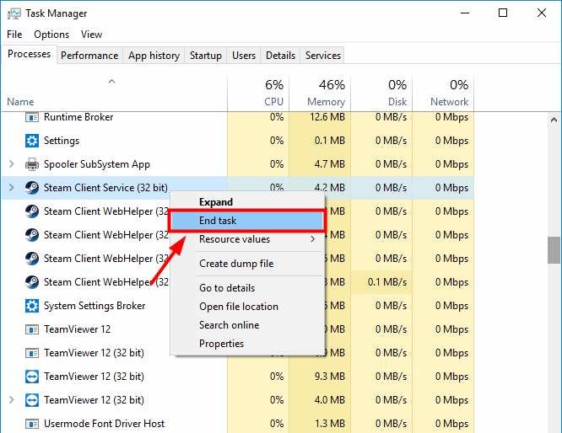Click the Steam Client Service icon
The height and width of the screenshot is (433, 562).
coord(32,188)
